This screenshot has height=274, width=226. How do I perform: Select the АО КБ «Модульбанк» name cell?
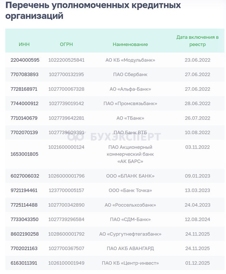(x=130, y=60)
